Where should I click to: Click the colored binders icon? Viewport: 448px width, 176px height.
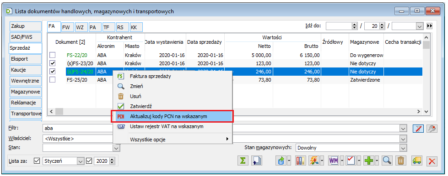tap(301, 160)
